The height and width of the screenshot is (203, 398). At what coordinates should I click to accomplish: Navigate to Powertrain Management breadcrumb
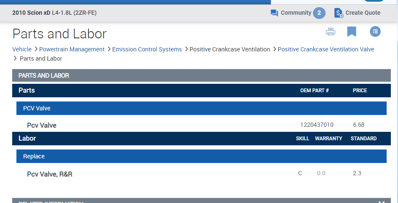[x=72, y=49]
